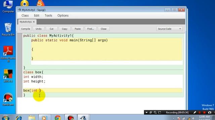
Task: Open the AVG desktop shortcut
Action: (x=8, y=76)
